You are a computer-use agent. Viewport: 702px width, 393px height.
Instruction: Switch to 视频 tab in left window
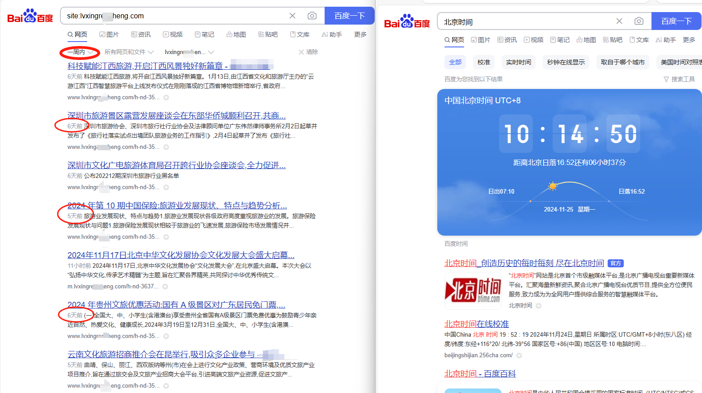pos(173,34)
